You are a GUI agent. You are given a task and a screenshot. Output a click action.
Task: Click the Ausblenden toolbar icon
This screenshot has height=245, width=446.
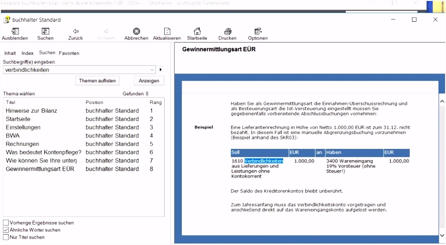pyautogui.click(x=15, y=31)
